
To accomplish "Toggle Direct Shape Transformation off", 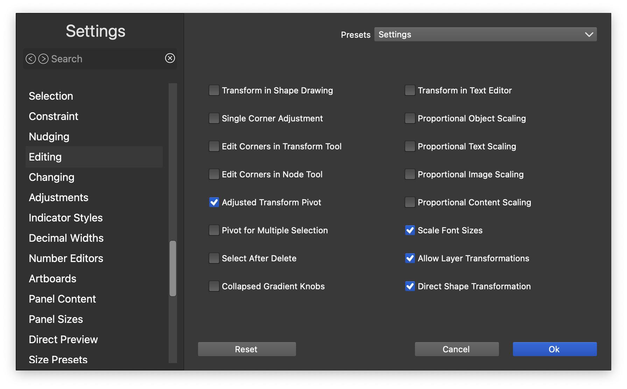I will [410, 286].
